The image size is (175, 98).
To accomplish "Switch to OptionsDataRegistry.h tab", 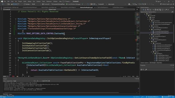I will point(103,7).
